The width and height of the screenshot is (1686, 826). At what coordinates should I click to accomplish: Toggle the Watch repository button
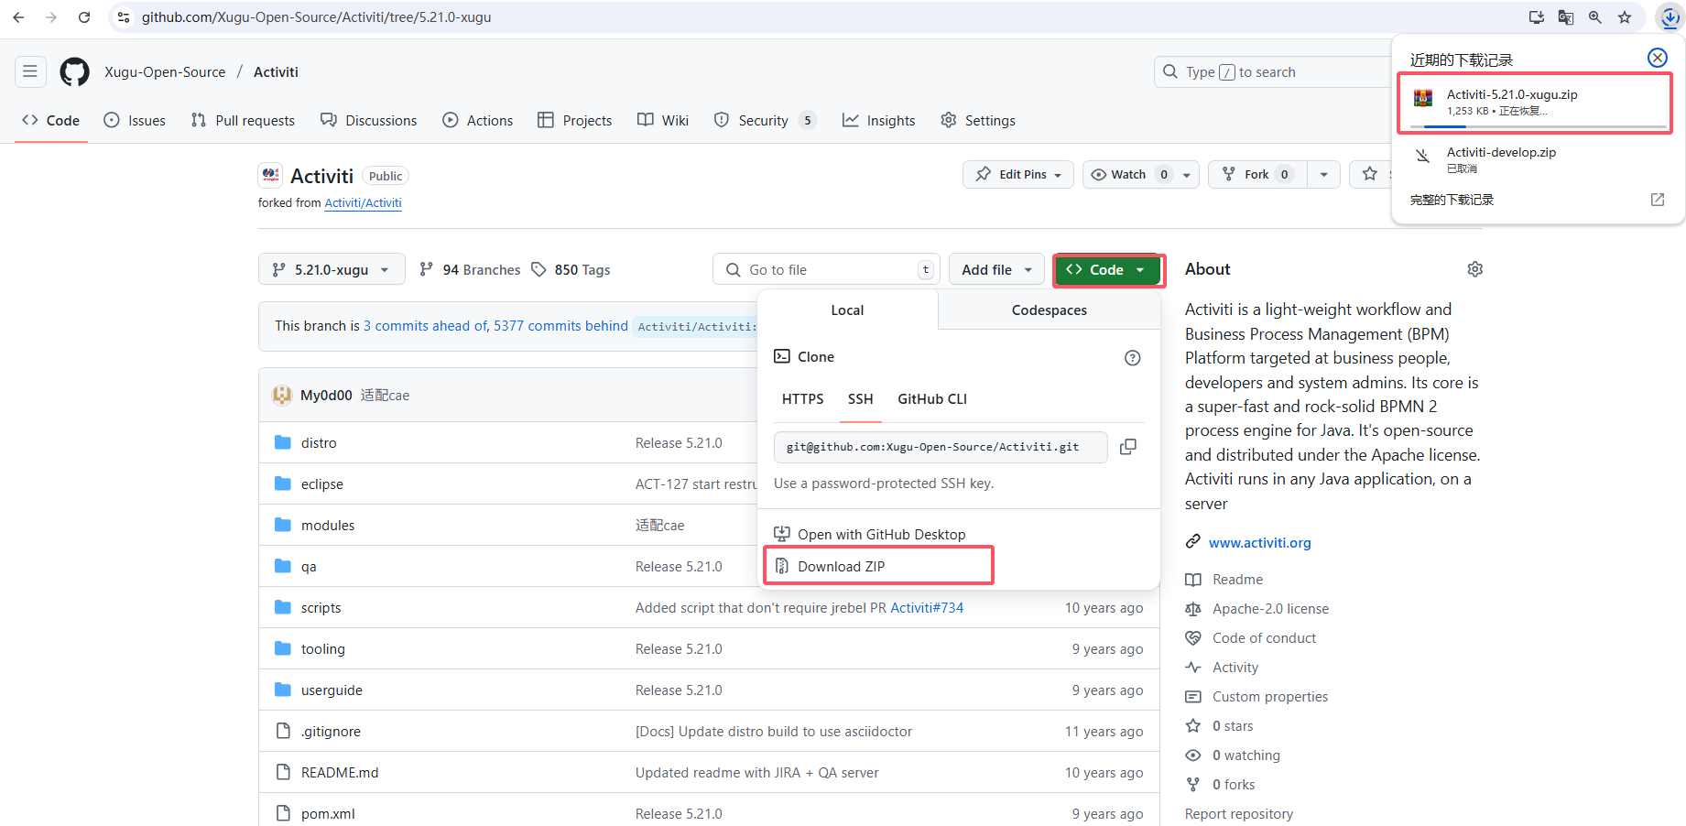(1130, 174)
